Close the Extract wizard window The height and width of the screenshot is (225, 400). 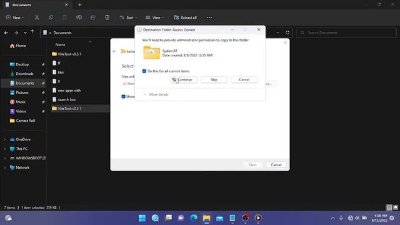(285, 42)
